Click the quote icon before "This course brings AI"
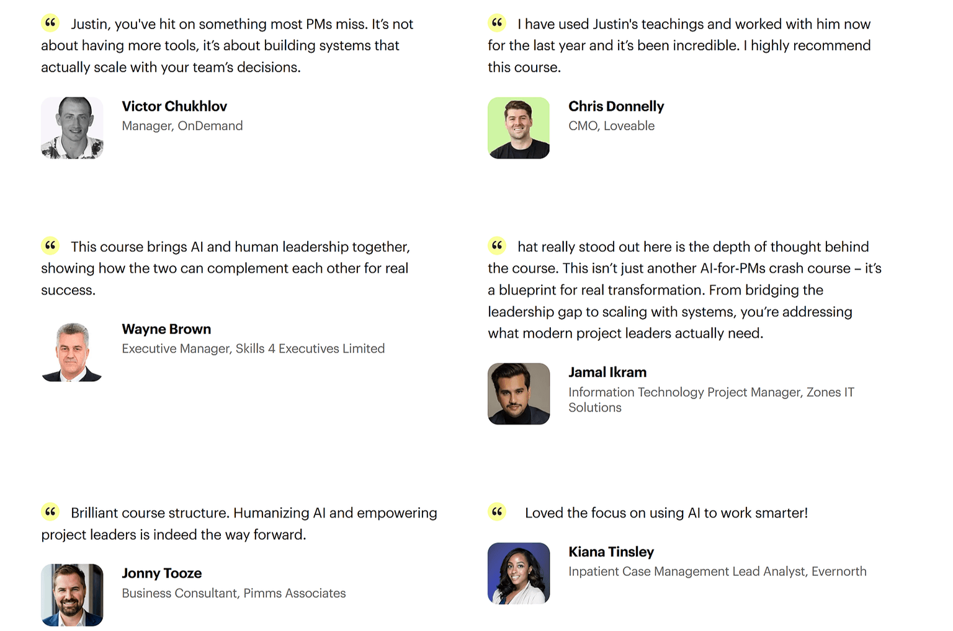Screen dimensions: 953x631 pyautogui.click(x=50, y=246)
